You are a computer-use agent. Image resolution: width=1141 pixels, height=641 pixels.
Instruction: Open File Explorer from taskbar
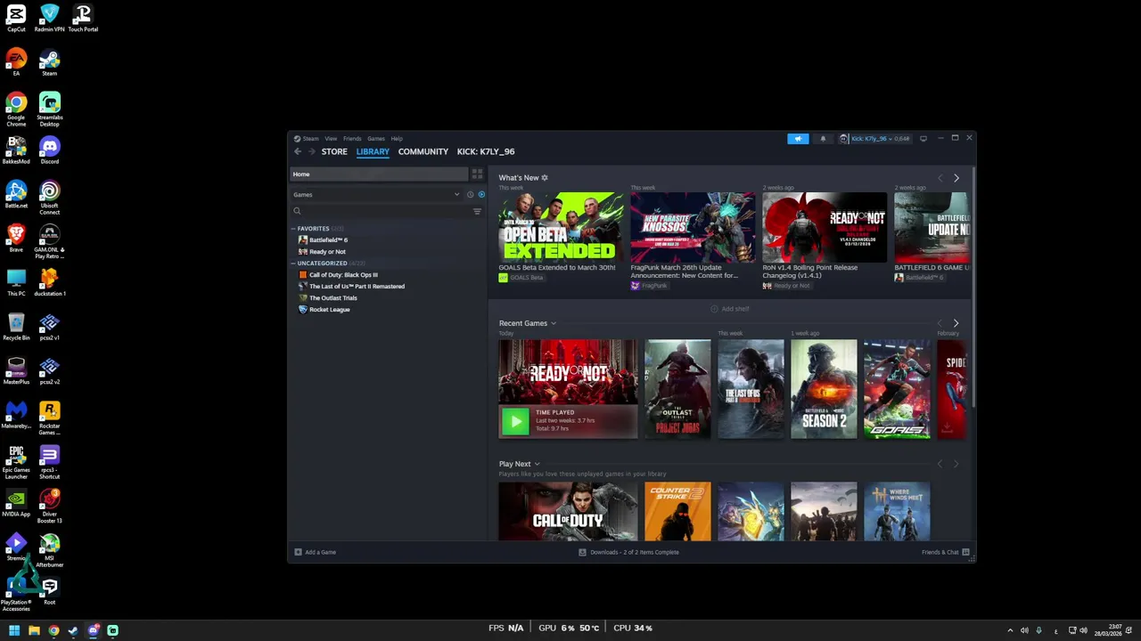click(x=34, y=630)
